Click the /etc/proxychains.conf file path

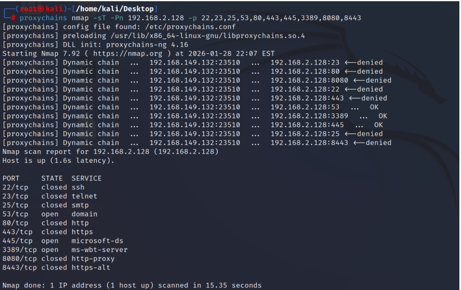[190, 27]
